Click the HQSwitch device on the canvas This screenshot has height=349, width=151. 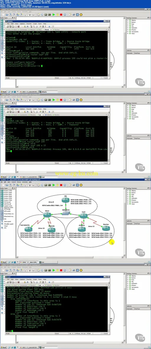point(65,213)
